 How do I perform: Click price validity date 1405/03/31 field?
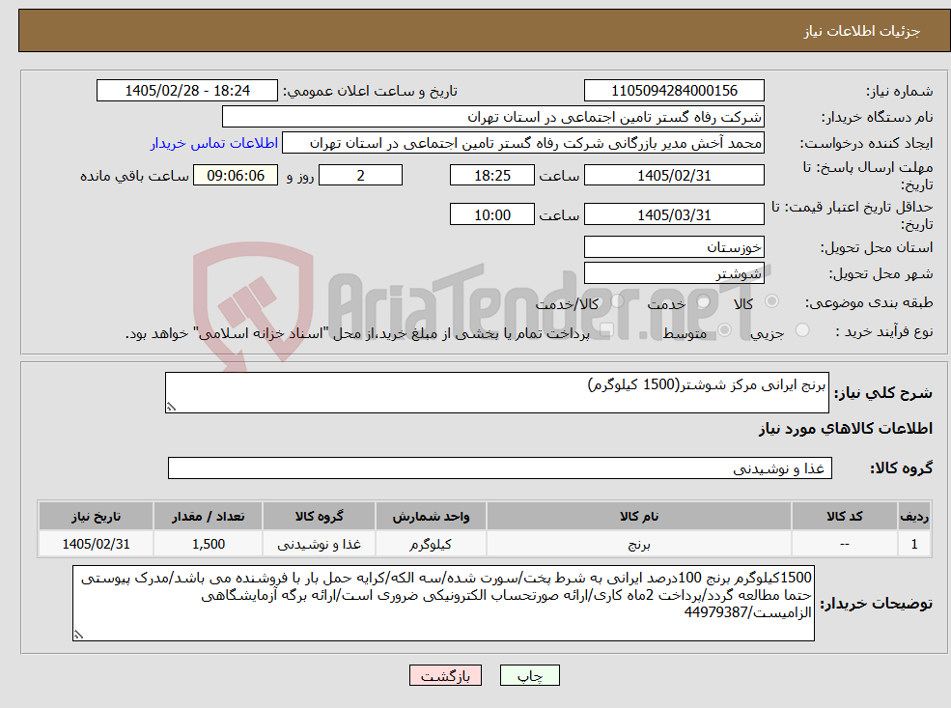point(674,214)
